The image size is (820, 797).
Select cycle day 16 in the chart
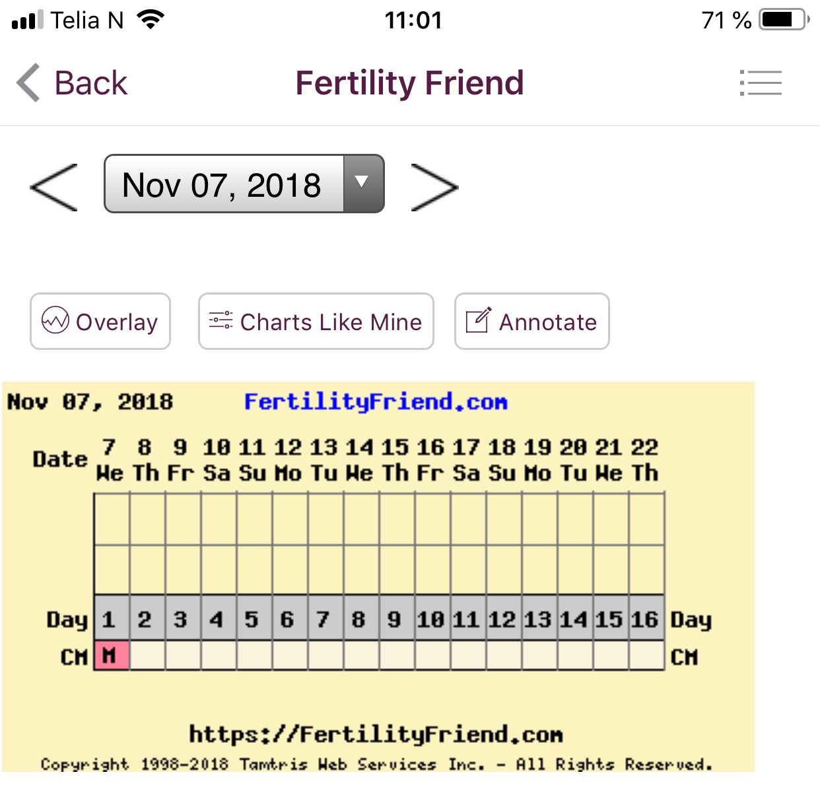tap(646, 619)
